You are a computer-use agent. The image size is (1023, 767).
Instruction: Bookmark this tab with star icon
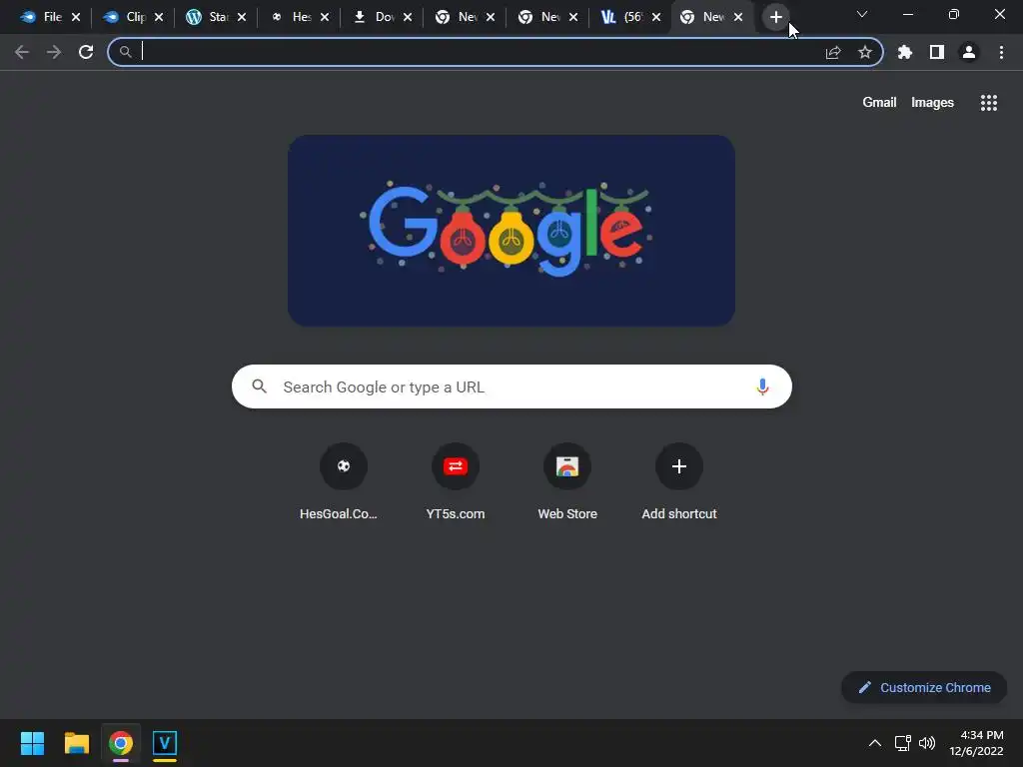coord(865,52)
